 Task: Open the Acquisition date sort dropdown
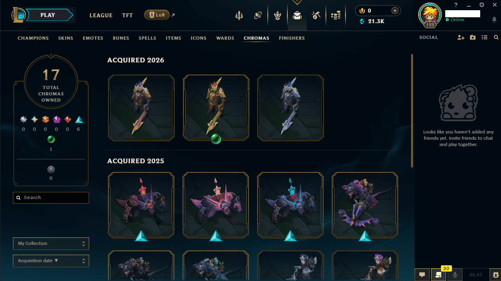(x=51, y=261)
